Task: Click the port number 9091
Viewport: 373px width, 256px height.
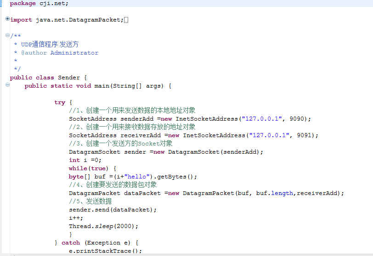Action: coord(304,135)
